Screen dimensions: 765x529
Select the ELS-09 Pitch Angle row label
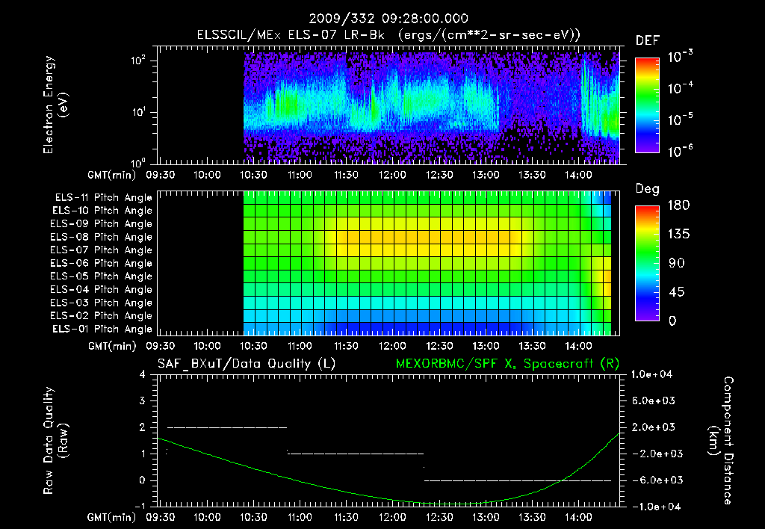coord(101,224)
